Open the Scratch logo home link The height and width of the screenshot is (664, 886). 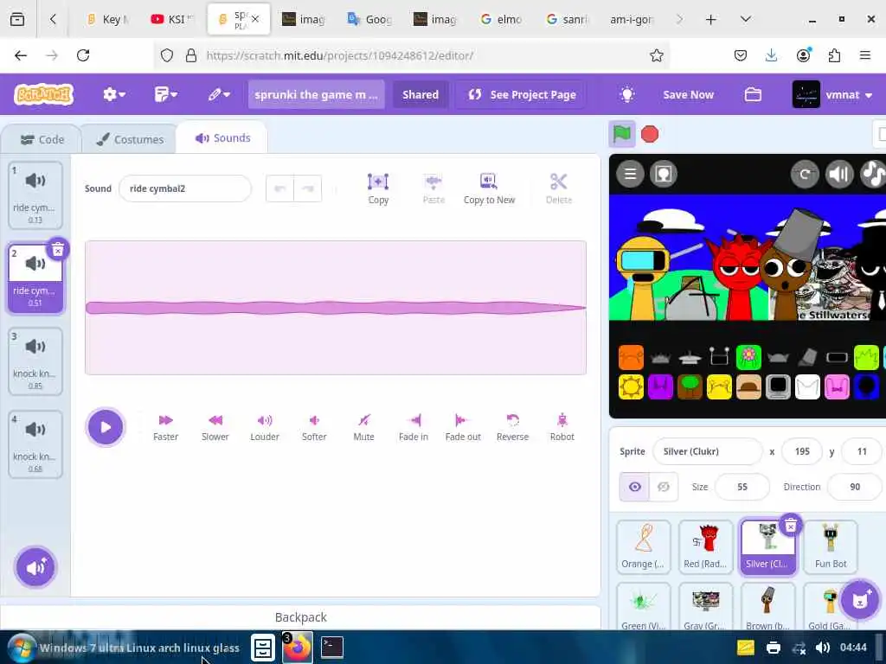point(44,94)
